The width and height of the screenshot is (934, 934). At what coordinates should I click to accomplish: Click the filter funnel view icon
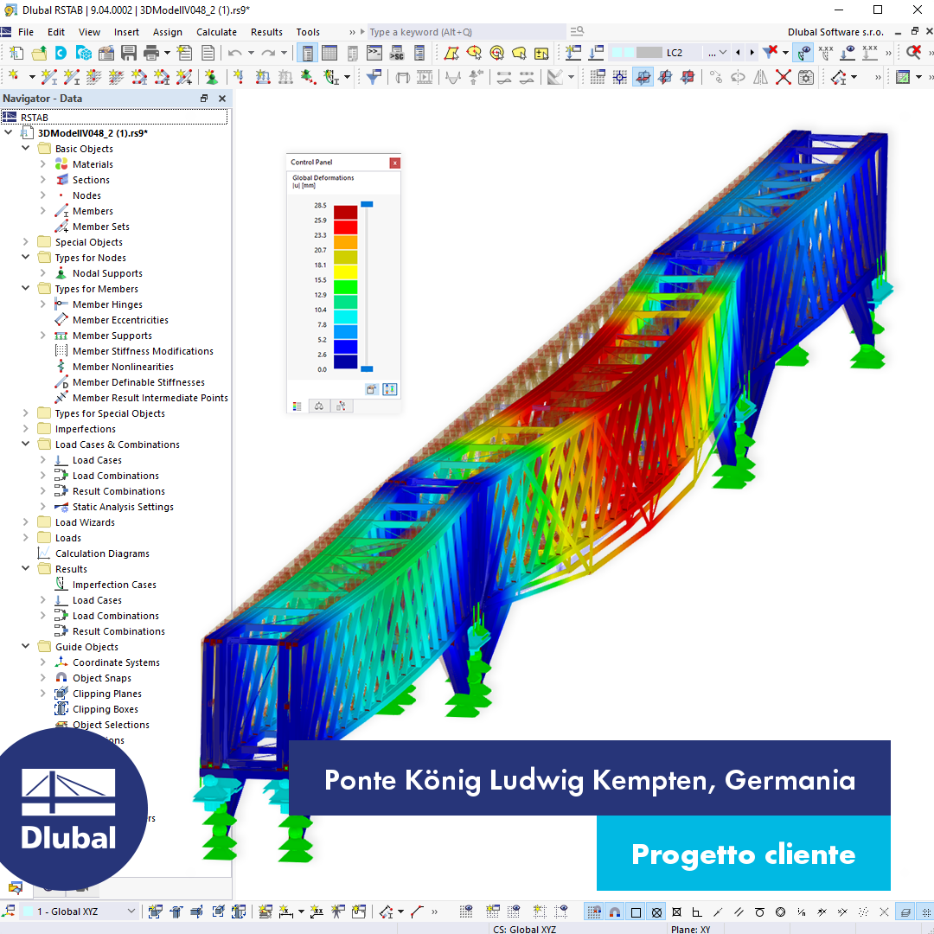tap(374, 77)
